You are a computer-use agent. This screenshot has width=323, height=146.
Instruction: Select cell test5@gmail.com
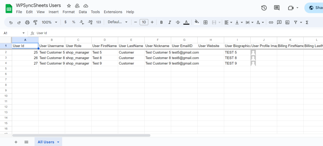pyautogui.click(x=184, y=53)
